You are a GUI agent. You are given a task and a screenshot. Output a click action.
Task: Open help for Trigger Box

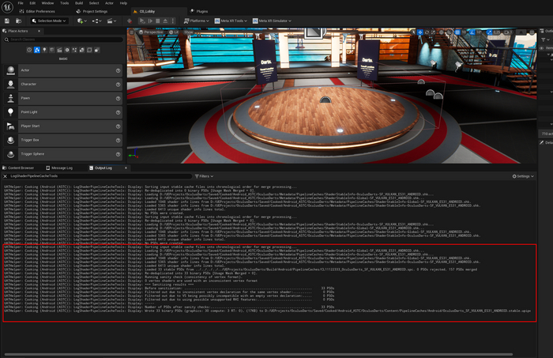(x=118, y=140)
